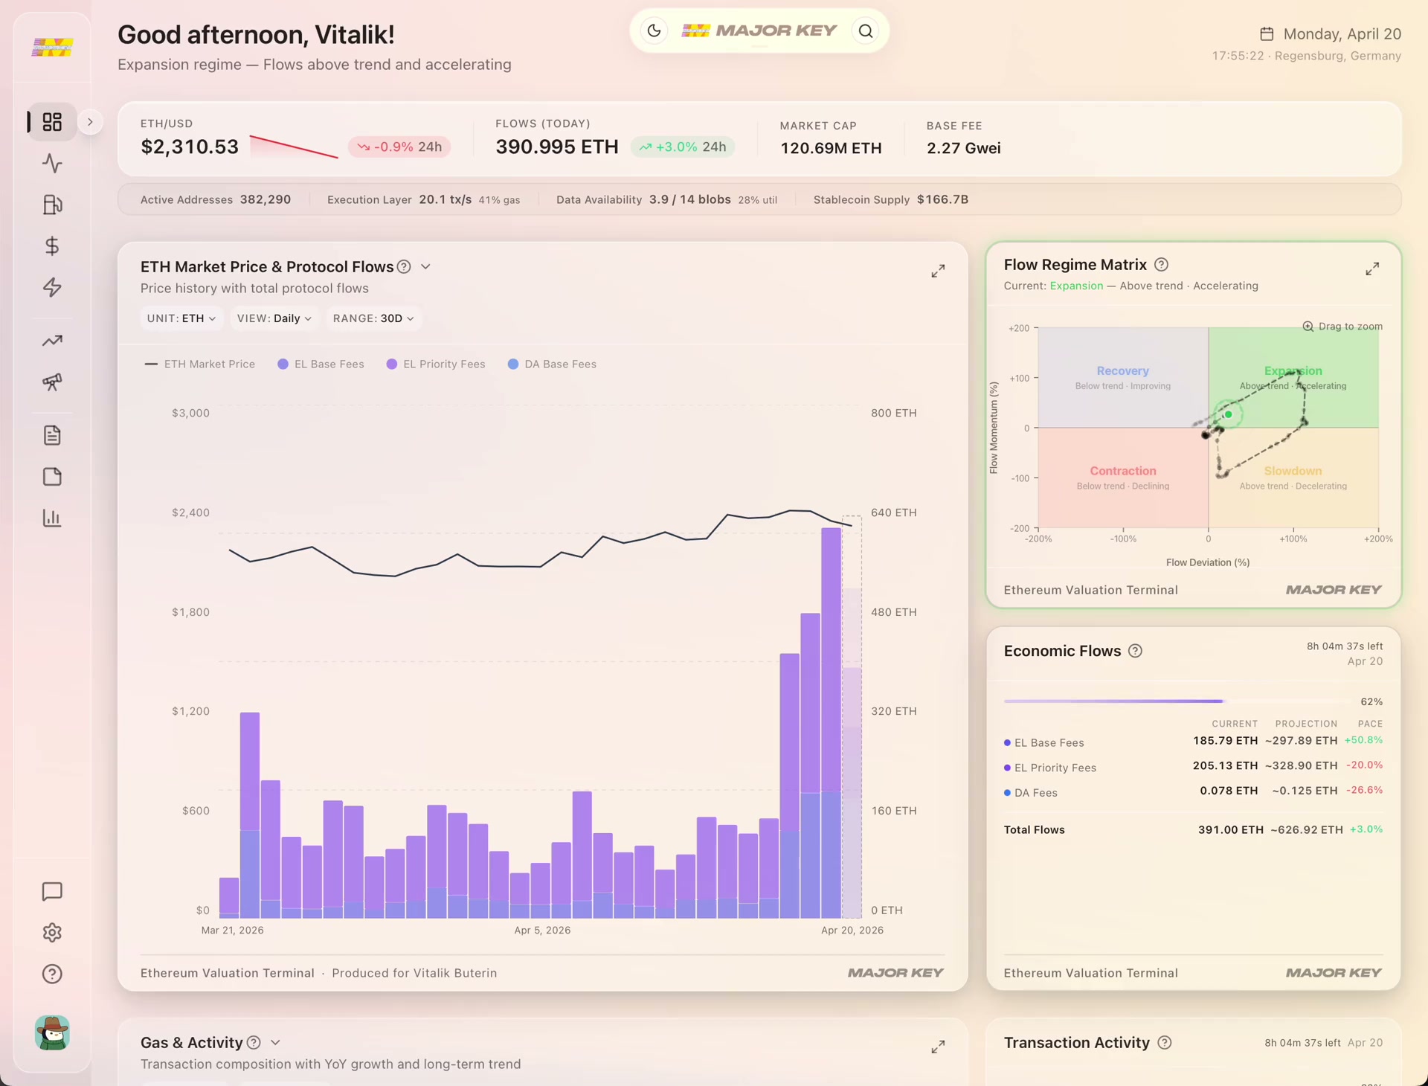This screenshot has height=1086, width=1428.
Task: Open the VIEW: Daily dropdown
Action: click(274, 318)
